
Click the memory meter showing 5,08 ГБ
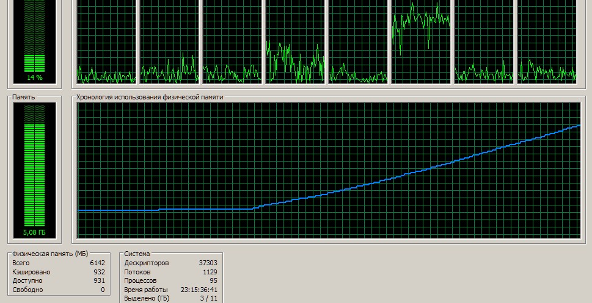coord(34,171)
